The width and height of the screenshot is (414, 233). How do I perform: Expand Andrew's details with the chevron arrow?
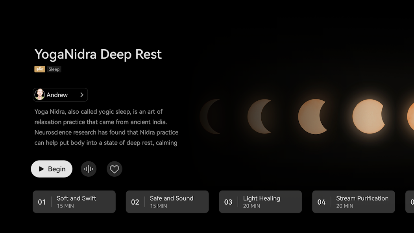[x=81, y=95]
